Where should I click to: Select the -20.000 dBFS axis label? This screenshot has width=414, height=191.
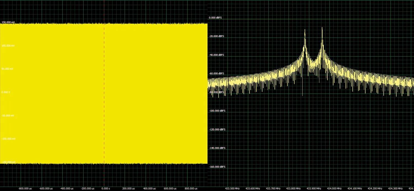[216, 36]
